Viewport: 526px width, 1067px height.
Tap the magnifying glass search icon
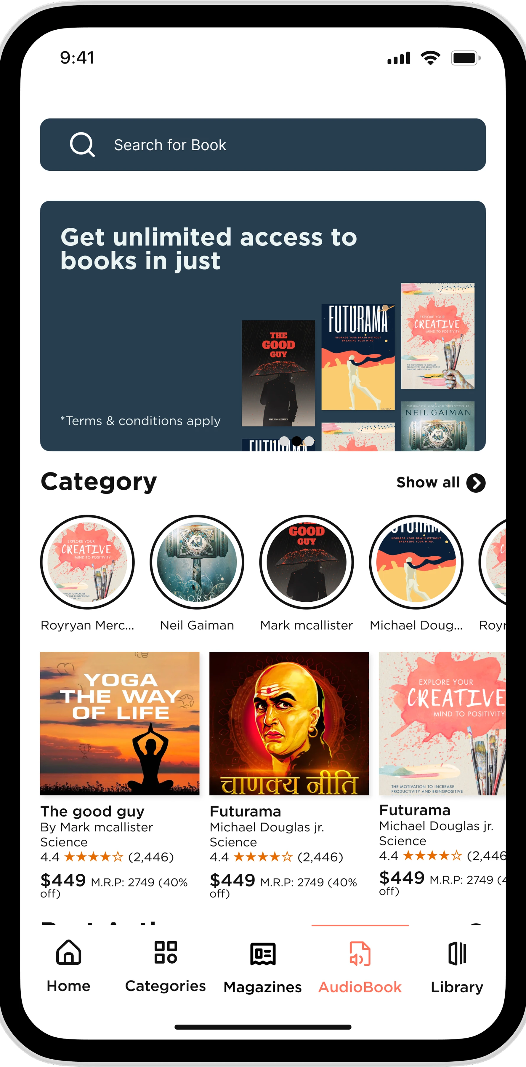82,145
